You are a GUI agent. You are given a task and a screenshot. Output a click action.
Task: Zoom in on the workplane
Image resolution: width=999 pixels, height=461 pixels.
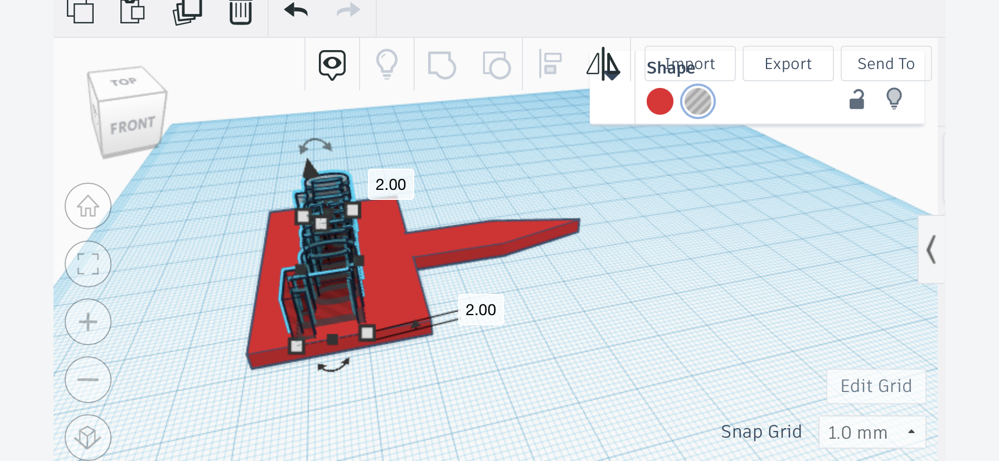(88, 322)
